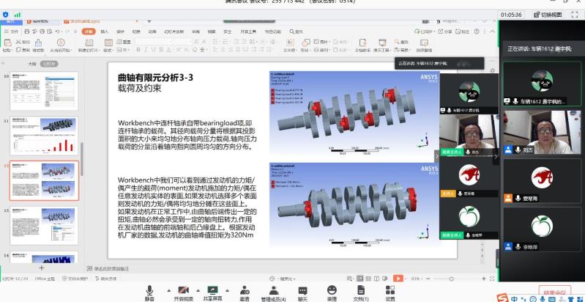
Task: Click the Undo arrow in quick toolbar
Action: pos(57,32)
